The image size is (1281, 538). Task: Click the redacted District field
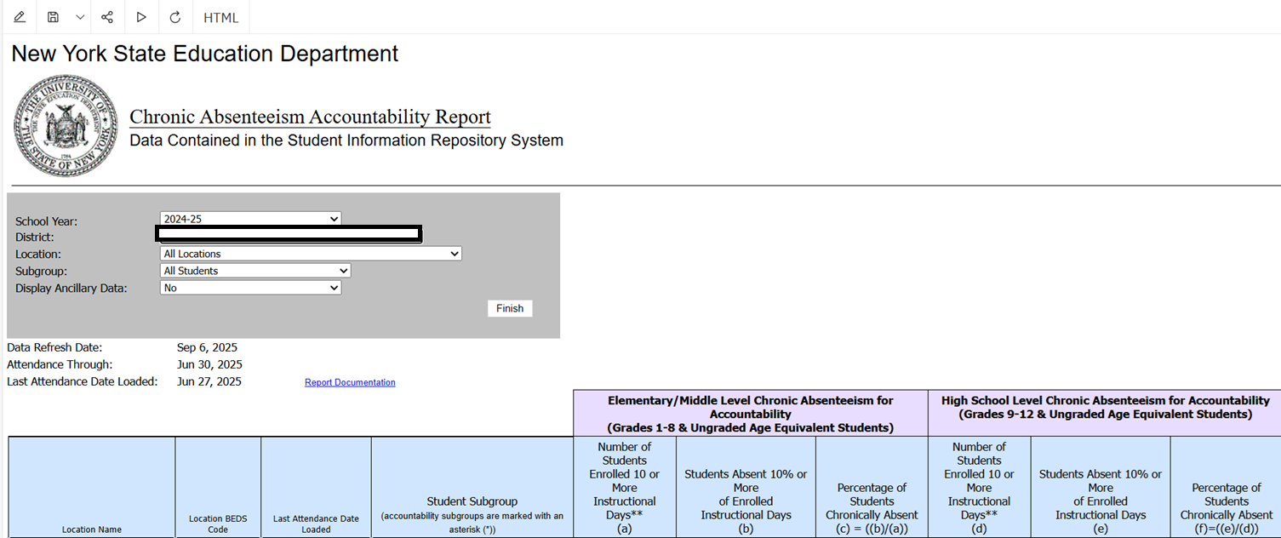coord(289,233)
